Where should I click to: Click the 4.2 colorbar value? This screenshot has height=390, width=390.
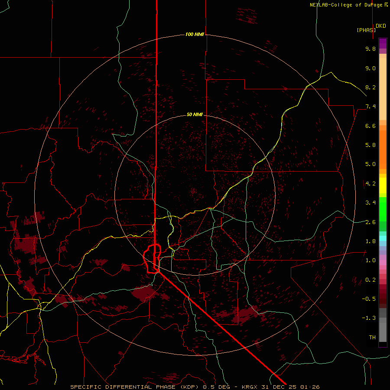370,184
